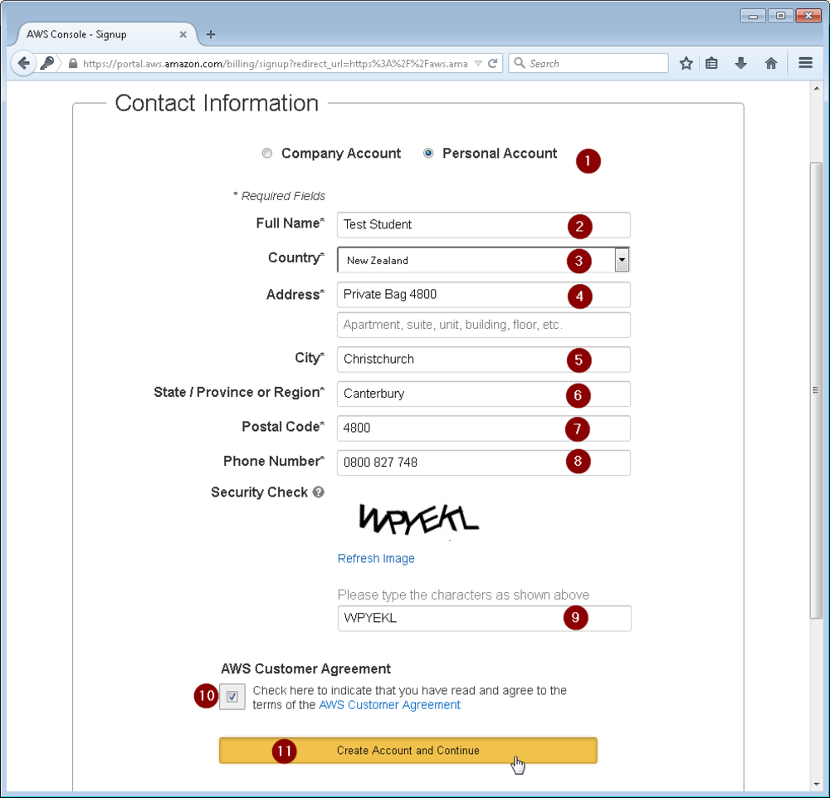Select the AWS Console - Signup tab
This screenshot has height=798, width=830.
pos(105,34)
